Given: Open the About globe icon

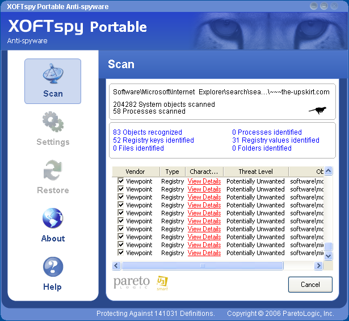Looking at the screenshot, I should click(53, 218).
